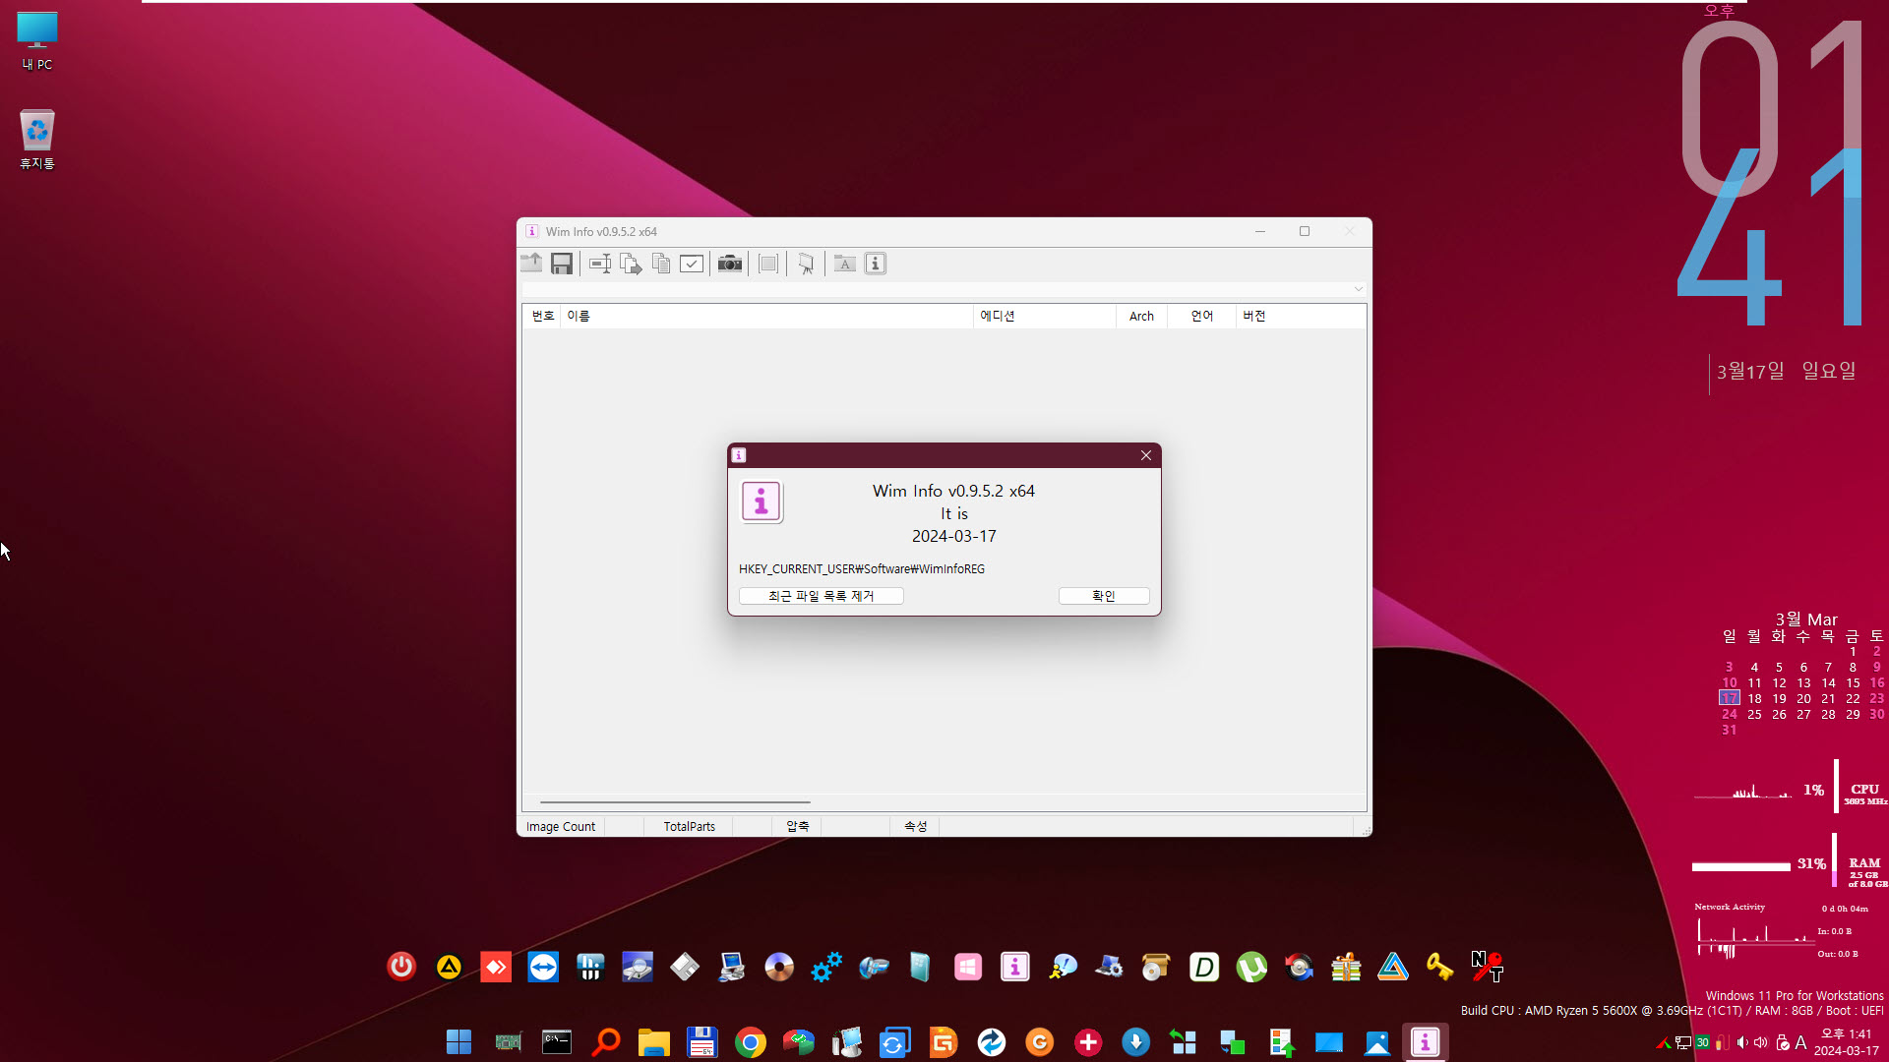Open command prompt from taskbar
The height and width of the screenshot is (1062, 1889).
point(557,1042)
